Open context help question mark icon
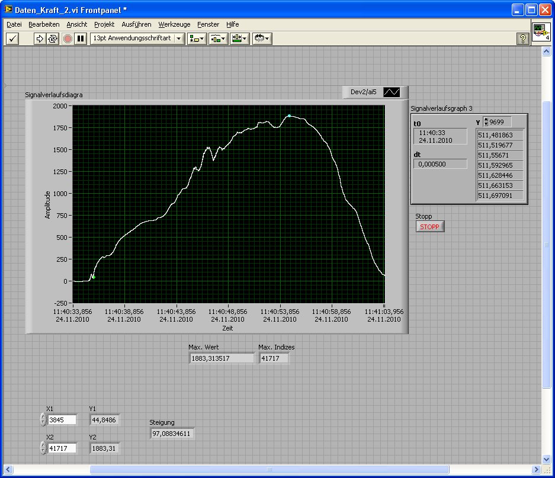Screen dimensions: 555x478 click(x=522, y=39)
